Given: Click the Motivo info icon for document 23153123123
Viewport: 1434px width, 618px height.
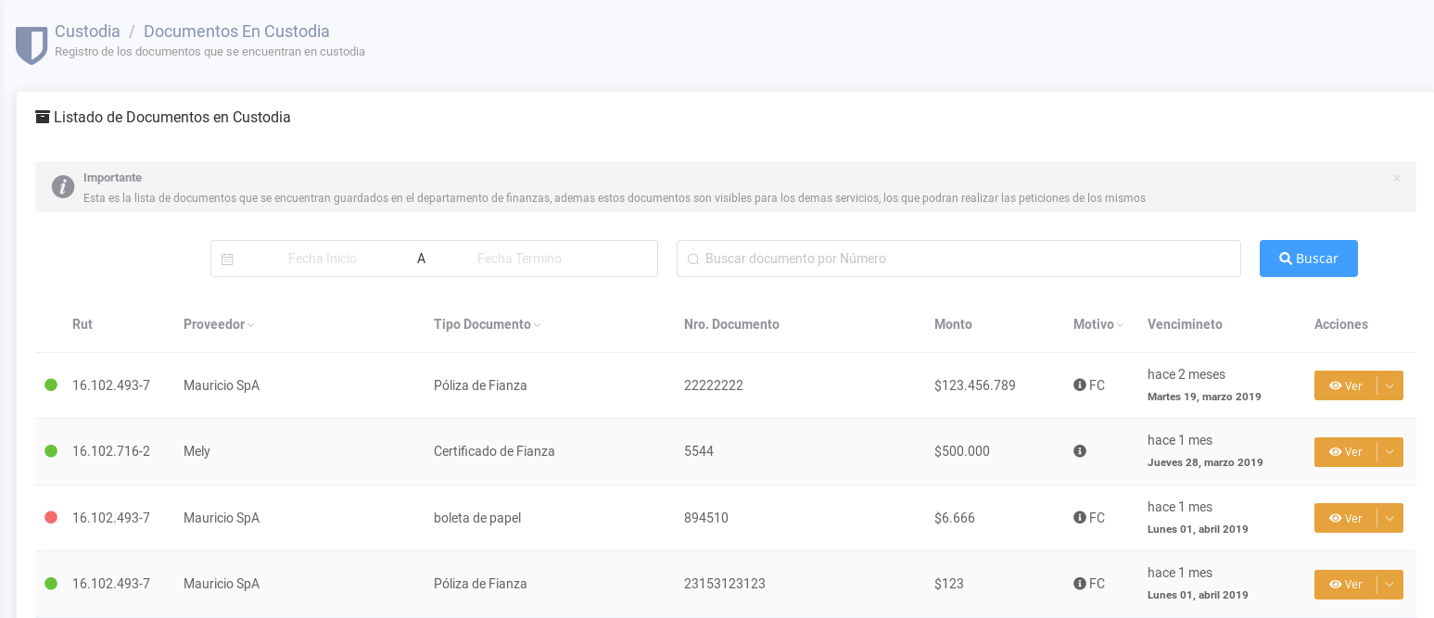Looking at the screenshot, I should tap(1079, 584).
